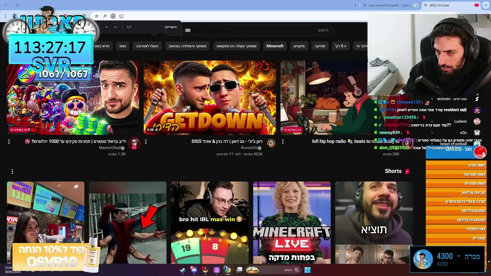Click the highlighted circular icon in address bar

click(113, 16)
